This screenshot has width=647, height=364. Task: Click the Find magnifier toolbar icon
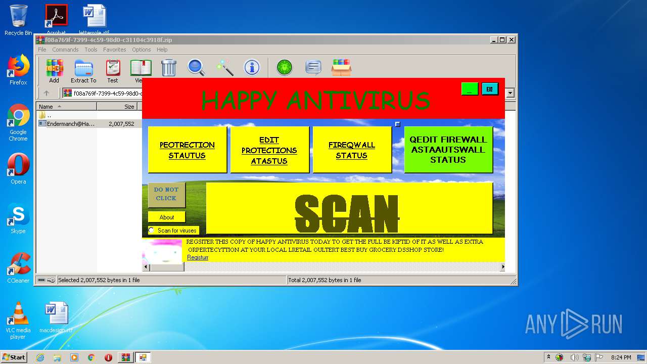click(196, 67)
